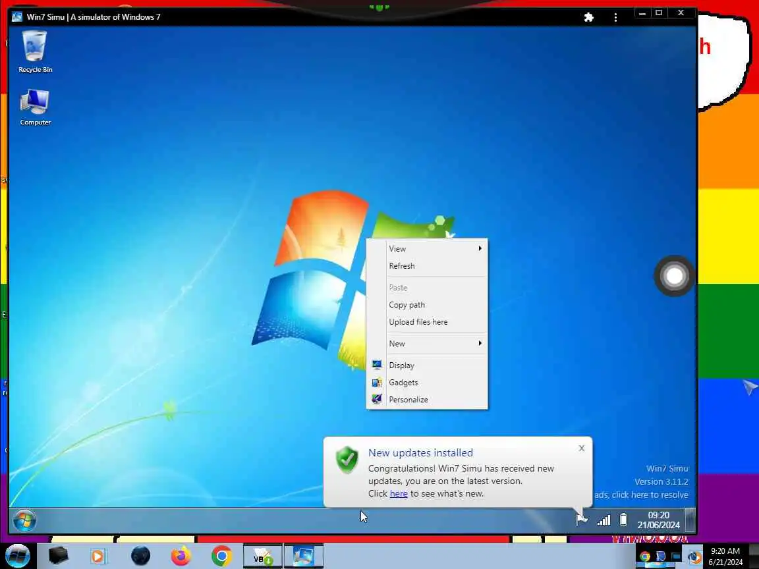This screenshot has width=759, height=569.
Task: Click the round floating record button
Action: [x=674, y=277]
